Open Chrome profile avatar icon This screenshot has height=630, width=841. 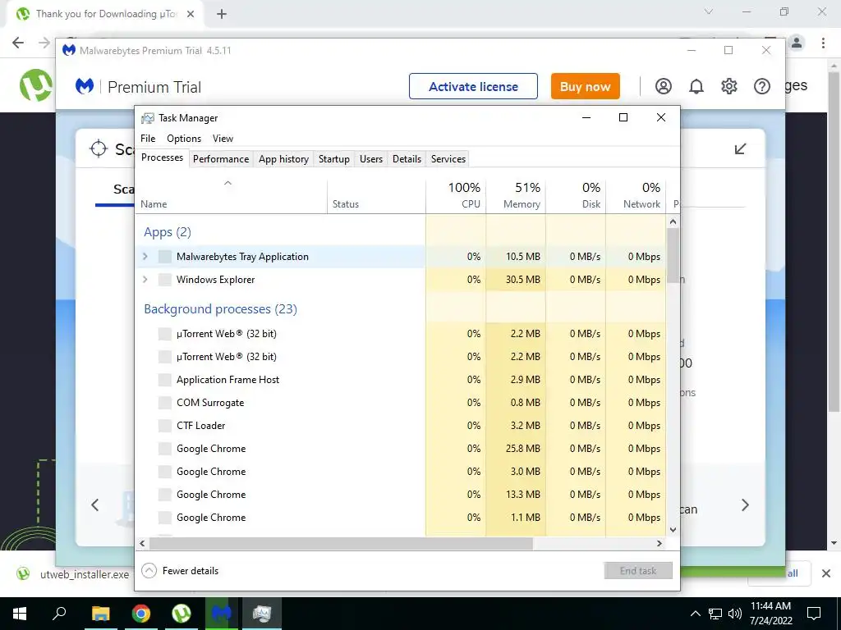pyautogui.click(x=797, y=43)
